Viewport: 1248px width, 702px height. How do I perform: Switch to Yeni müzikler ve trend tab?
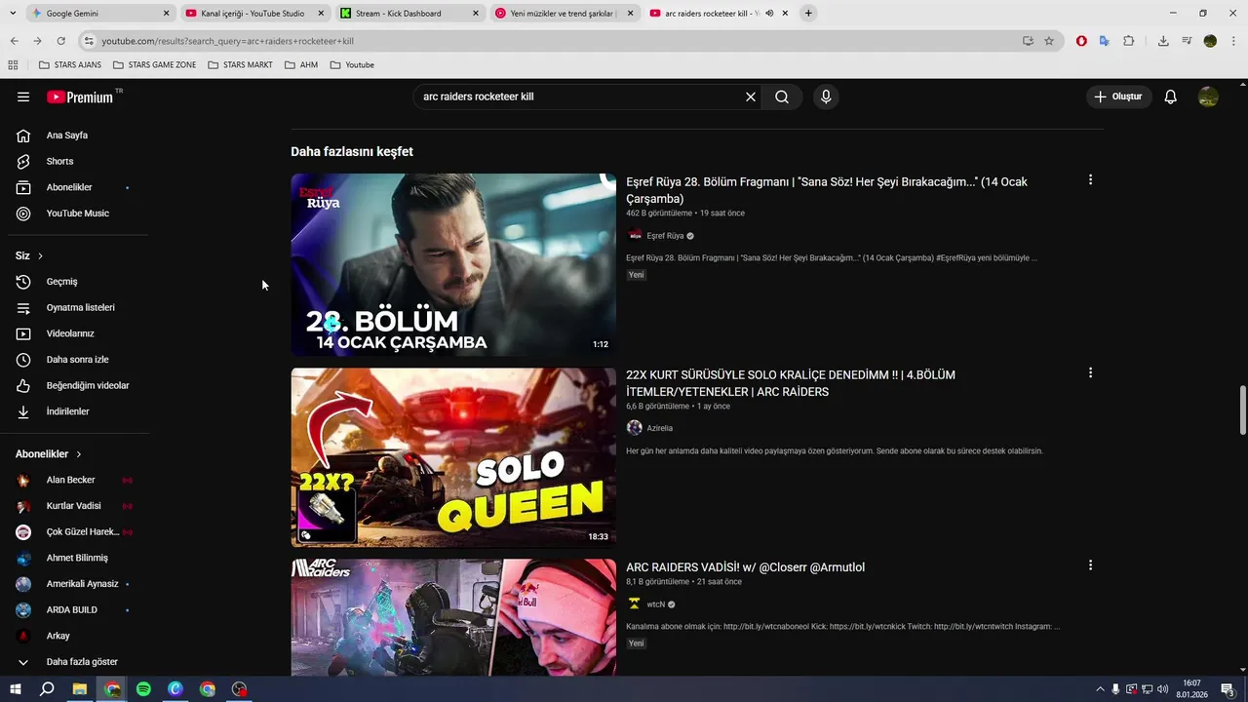564,14
